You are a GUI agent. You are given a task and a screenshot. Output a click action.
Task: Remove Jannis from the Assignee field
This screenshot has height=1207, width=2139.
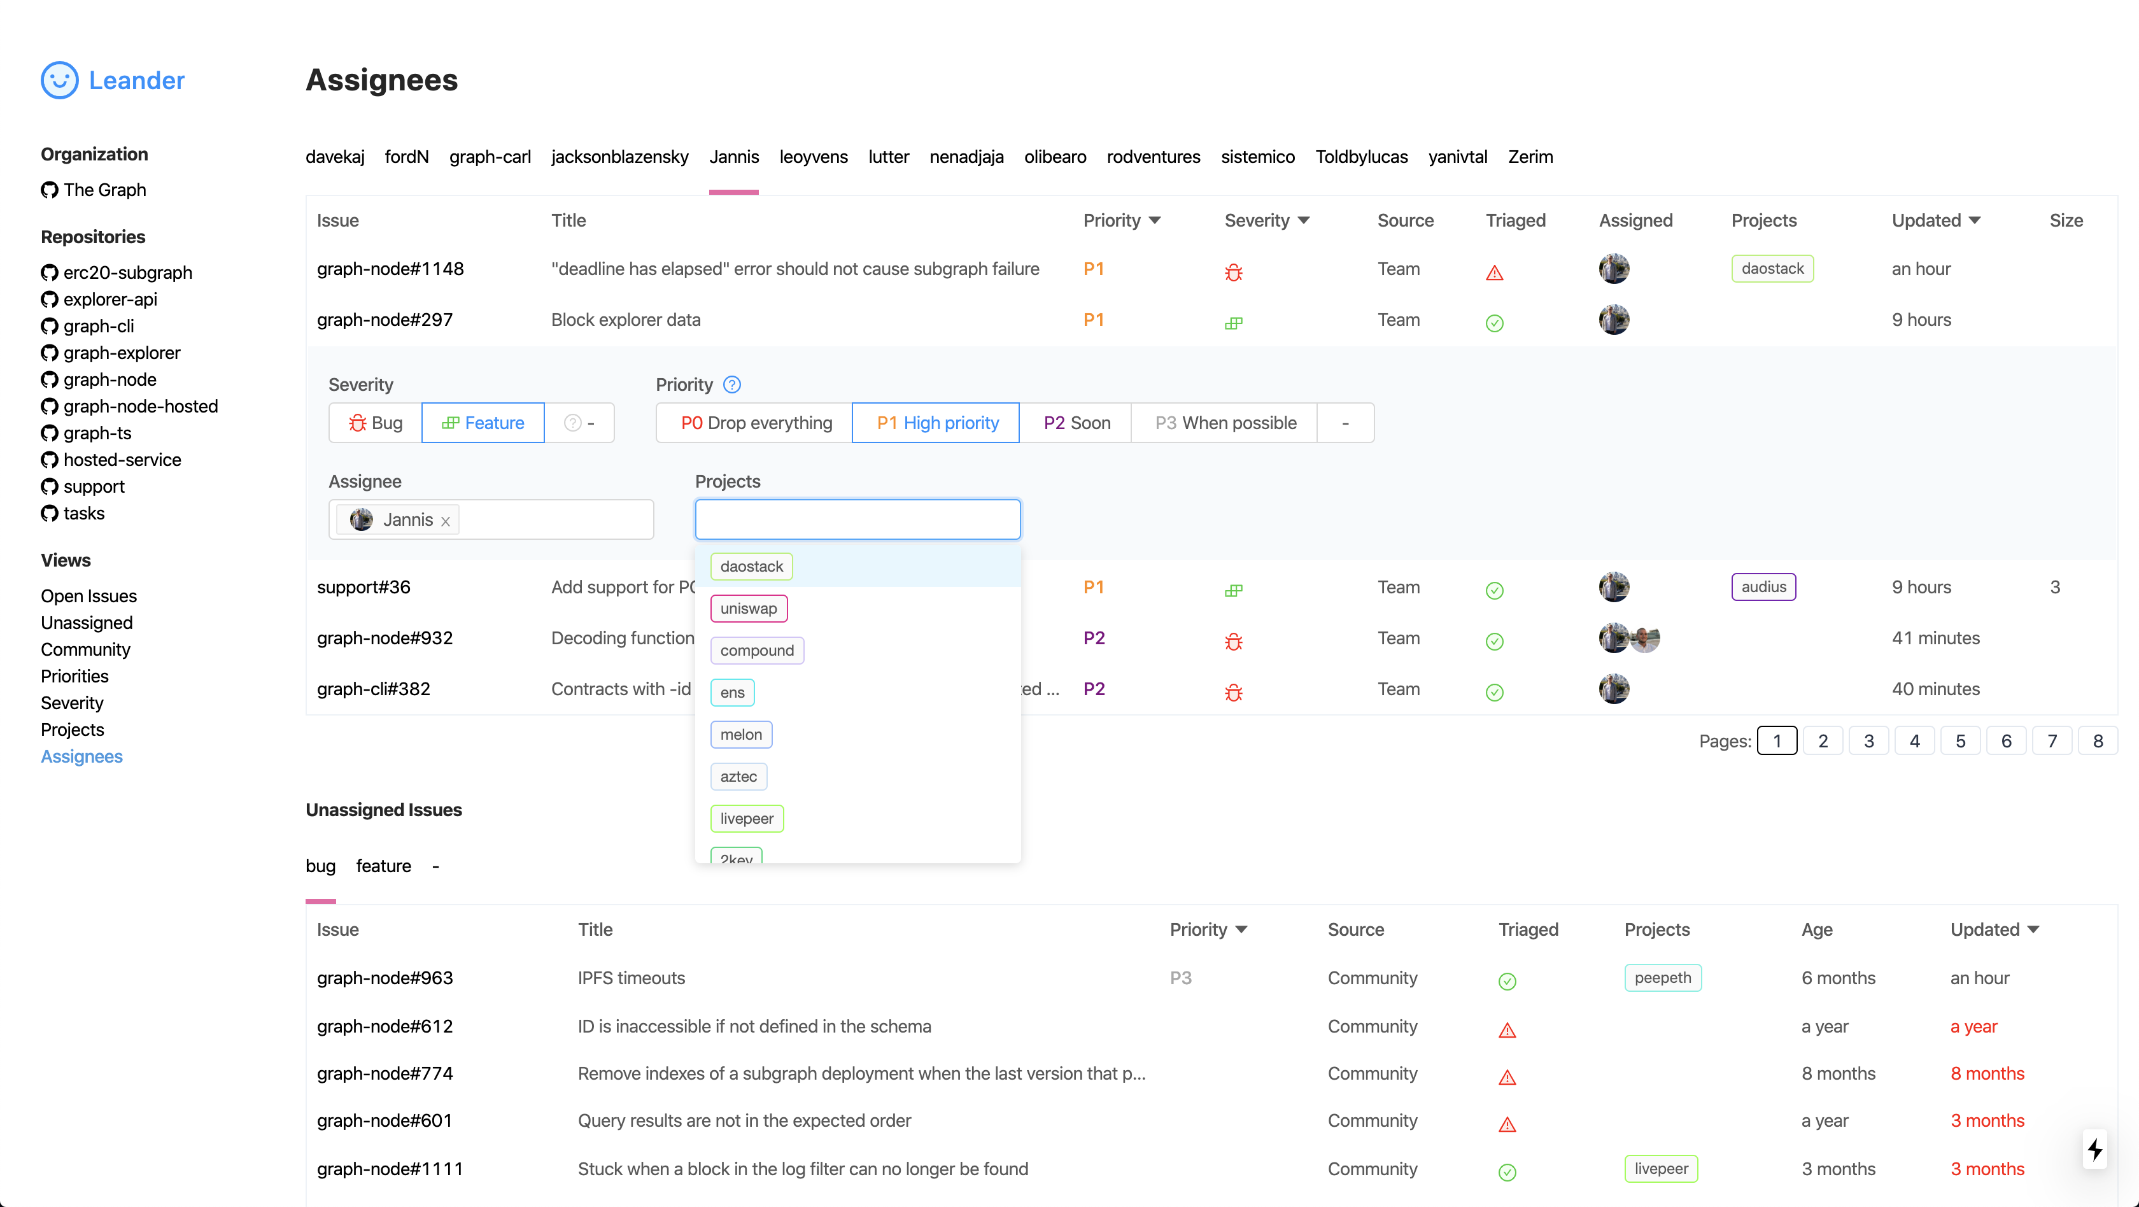[446, 521]
